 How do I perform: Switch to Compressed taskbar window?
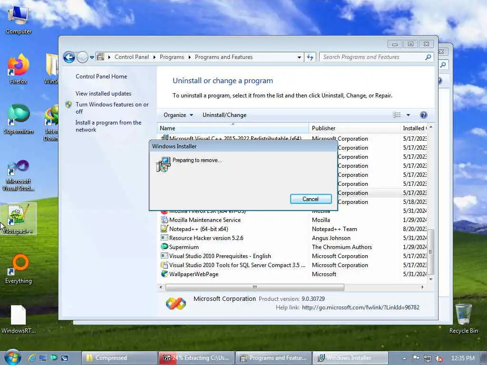click(x=119, y=358)
